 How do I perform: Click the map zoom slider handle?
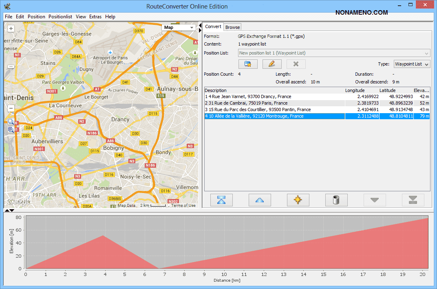[11, 67]
